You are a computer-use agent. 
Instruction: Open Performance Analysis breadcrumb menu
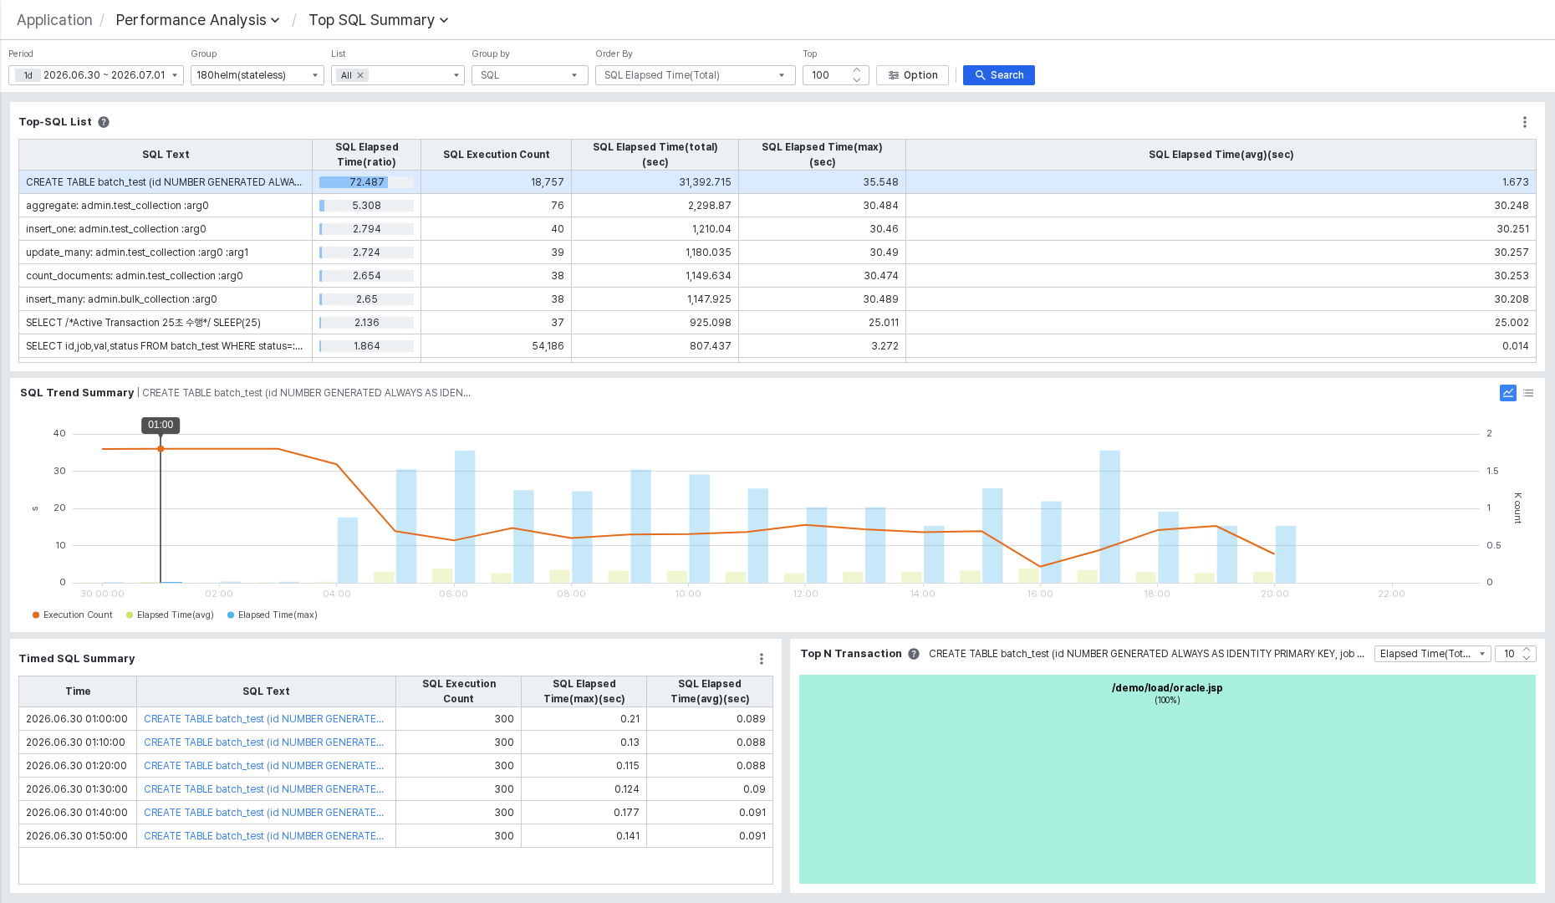point(198,20)
